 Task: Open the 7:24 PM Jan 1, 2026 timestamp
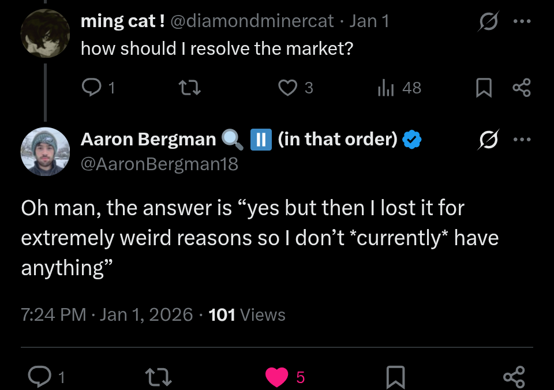107,315
